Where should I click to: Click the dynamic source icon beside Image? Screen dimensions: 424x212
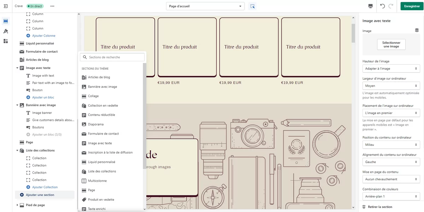pyautogui.click(x=417, y=31)
